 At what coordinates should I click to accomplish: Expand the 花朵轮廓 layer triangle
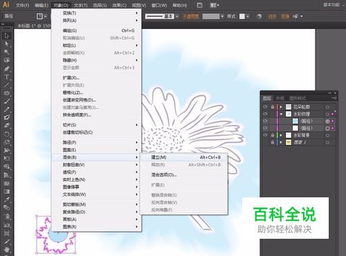281,107
